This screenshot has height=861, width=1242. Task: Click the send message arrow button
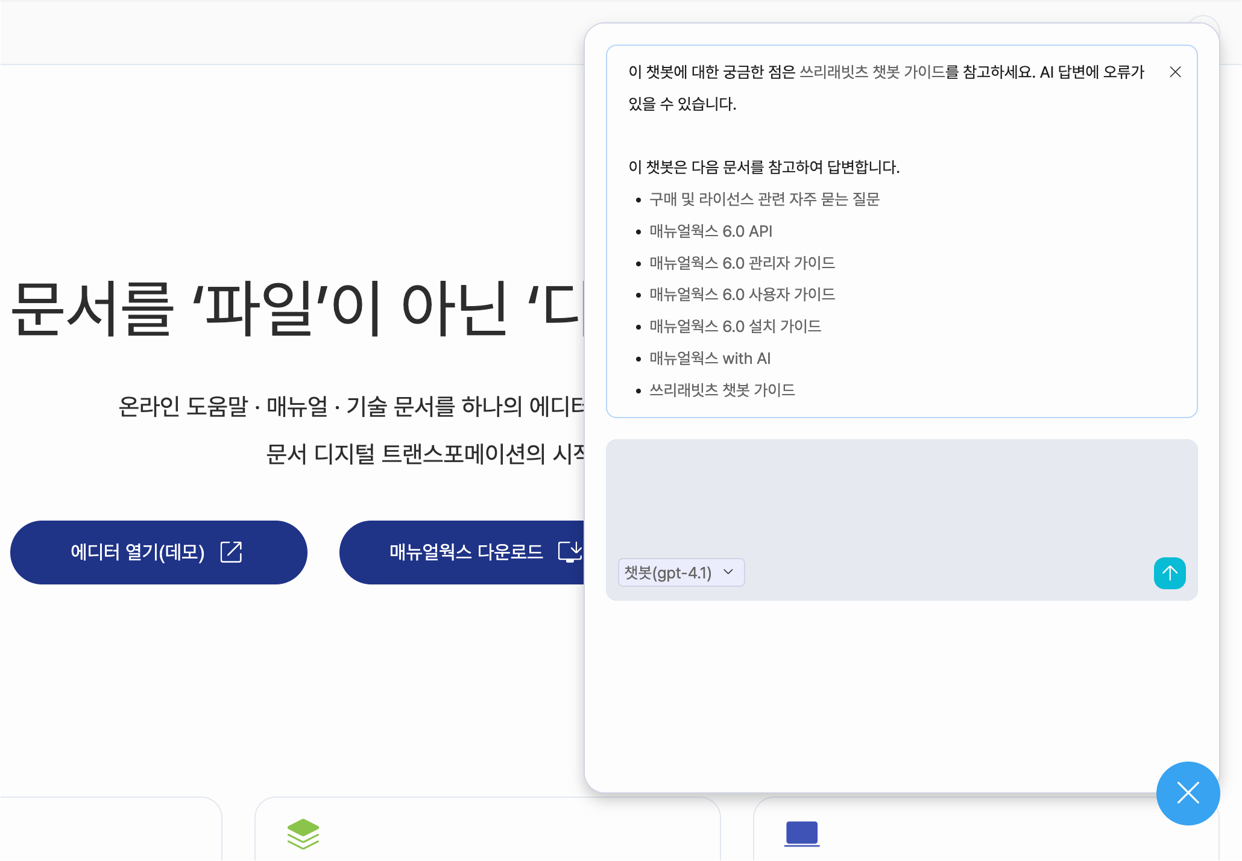click(1169, 573)
